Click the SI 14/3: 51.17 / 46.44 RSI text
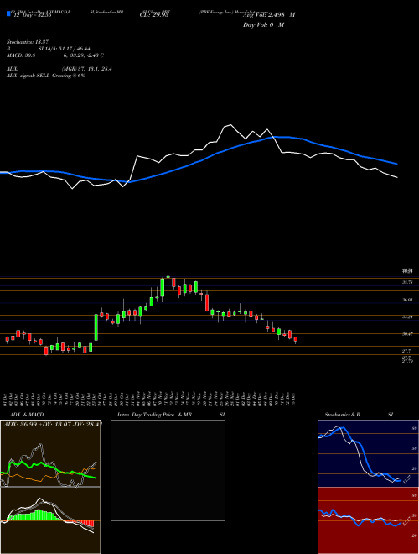Screen dimensions: 419x554 64,49
